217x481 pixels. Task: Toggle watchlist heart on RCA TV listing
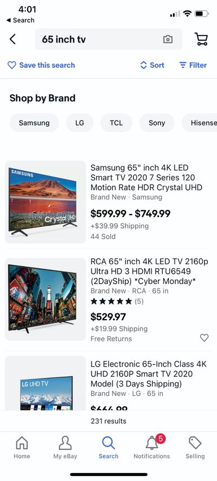(x=204, y=338)
